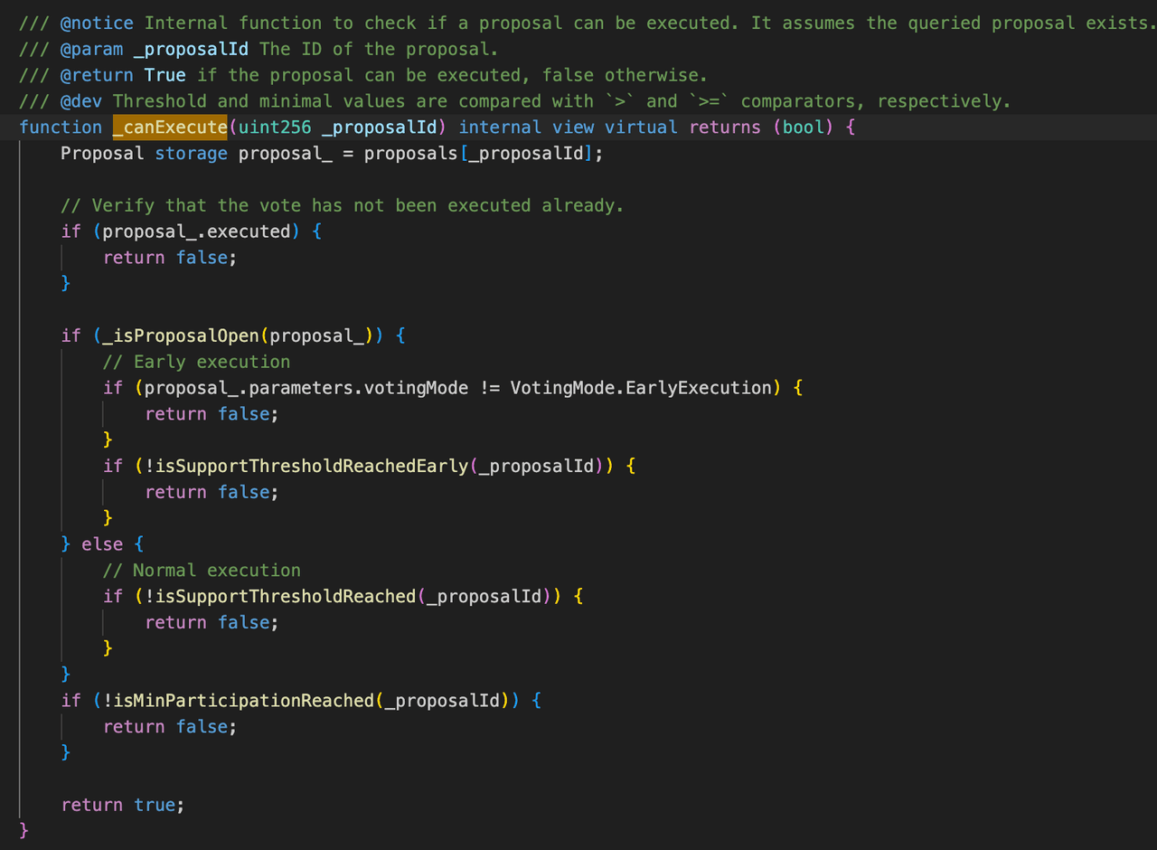Select the @notice tag in the comment
1157x850 pixels.
click(97, 23)
